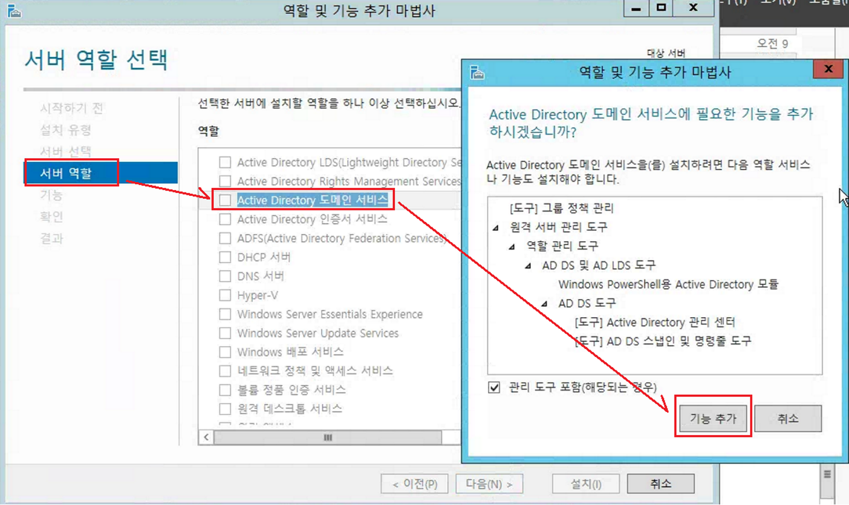The width and height of the screenshot is (849, 505).
Task: Select [도구] Active Directory 관리 센터 item
Action: (x=655, y=322)
